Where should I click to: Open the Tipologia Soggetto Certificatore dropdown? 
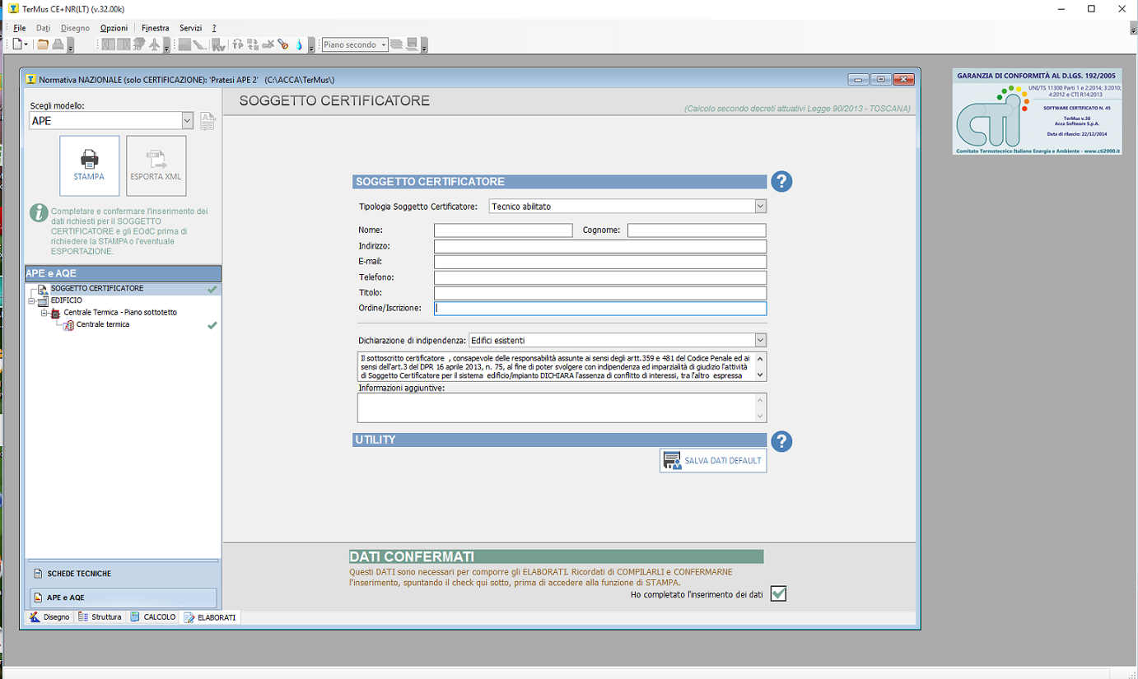760,207
